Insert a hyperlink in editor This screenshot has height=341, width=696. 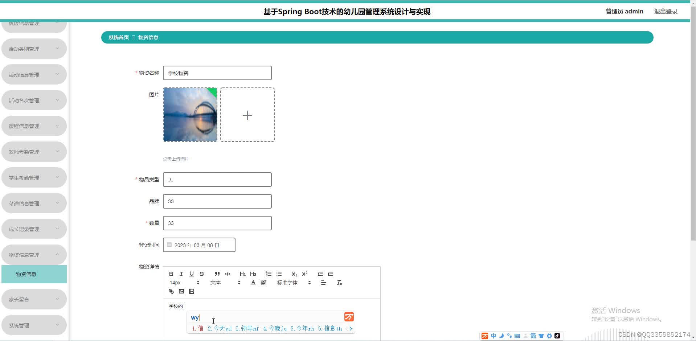tap(171, 291)
